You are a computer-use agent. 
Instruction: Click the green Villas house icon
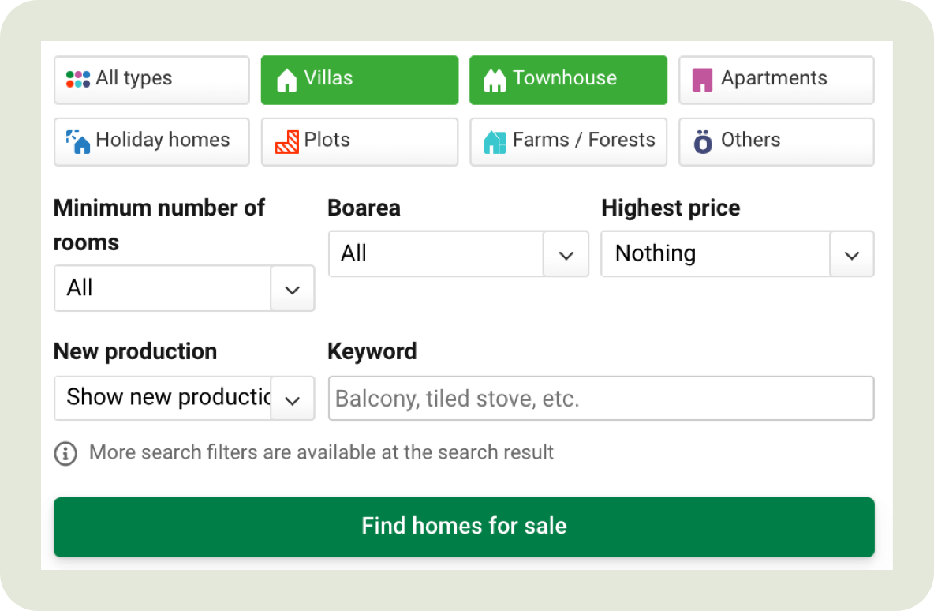[288, 78]
